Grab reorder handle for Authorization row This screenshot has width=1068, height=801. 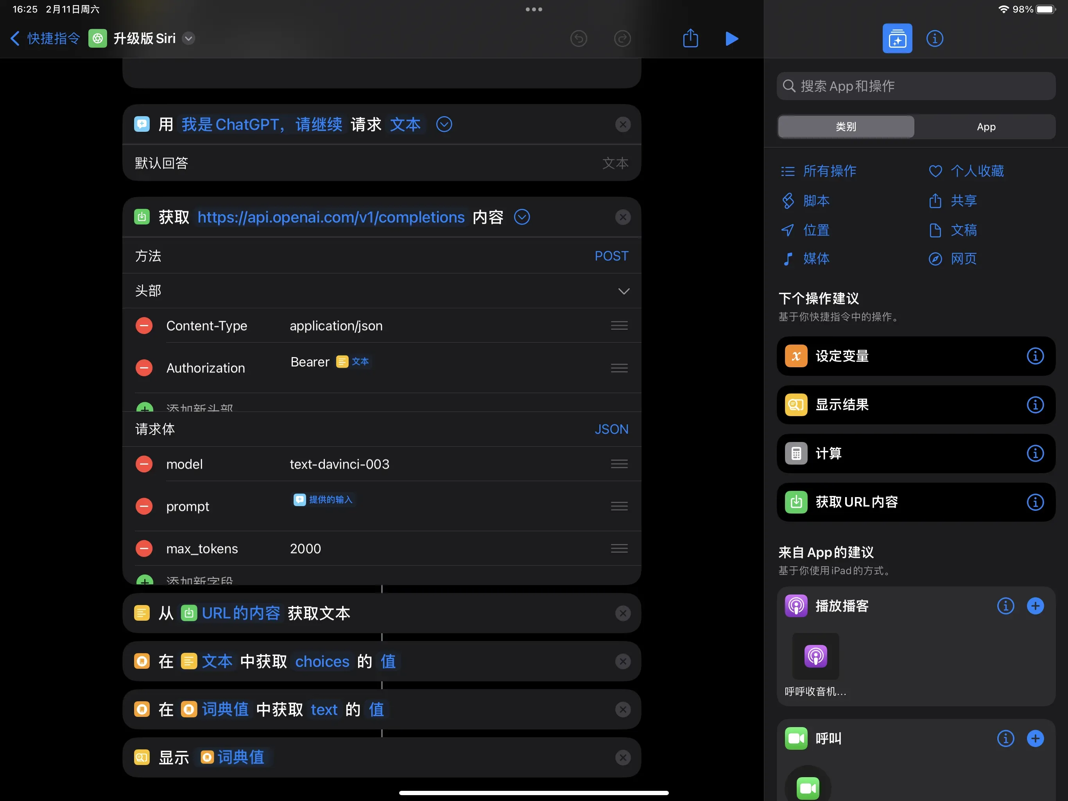[619, 368]
